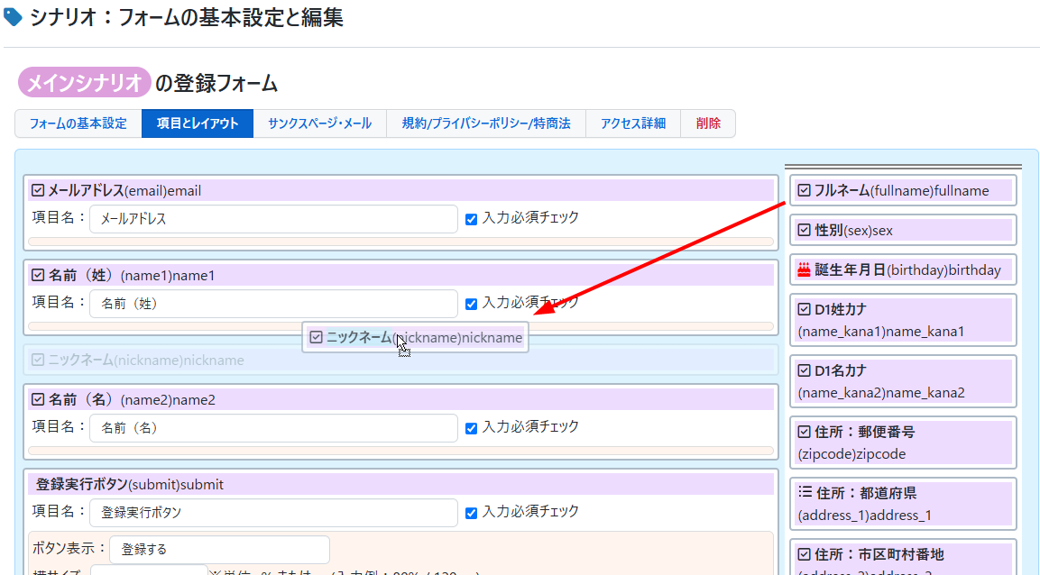Click the checkbox icon on 住所：郵便番号

tap(805, 432)
